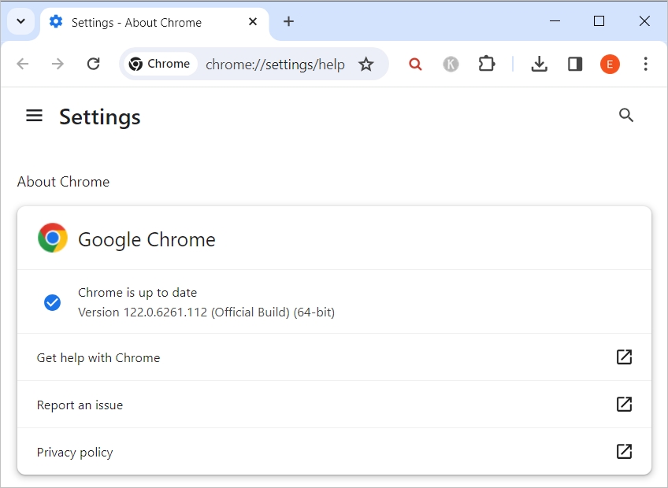Close the Settings - About Chrome tab

tap(253, 21)
